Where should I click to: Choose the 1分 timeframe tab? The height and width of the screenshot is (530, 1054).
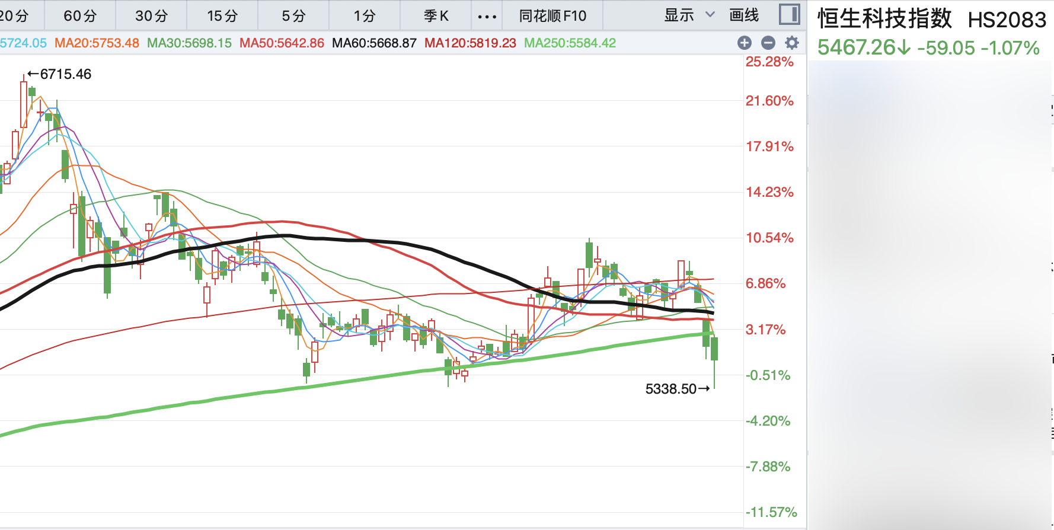click(365, 16)
